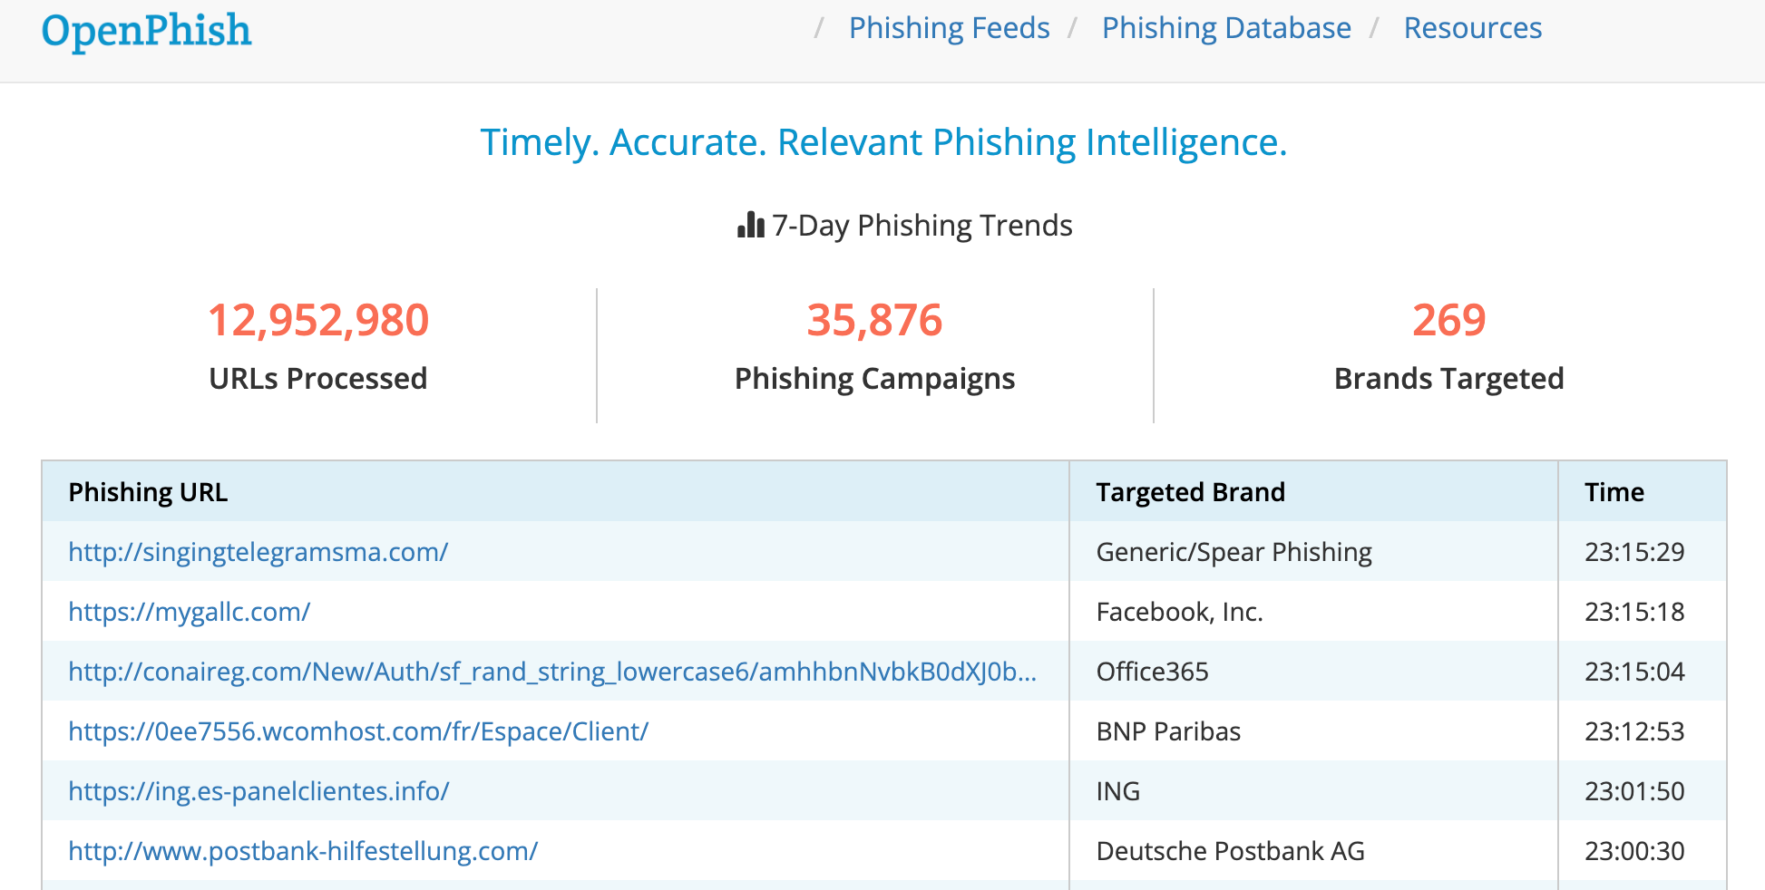The width and height of the screenshot is (1765, 890).
Task: Click the OpenPhish logo
Action: [x=146, y=31]
